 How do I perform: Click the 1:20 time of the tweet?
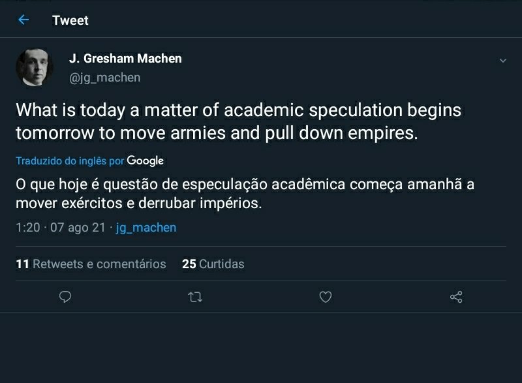pyautogui.click(x=27, y=228)
